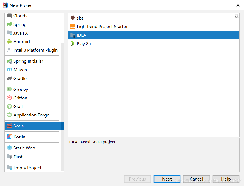Click the Kotlin logo icon
Viewport: 244px width, 186px height.
pos(9,137)
